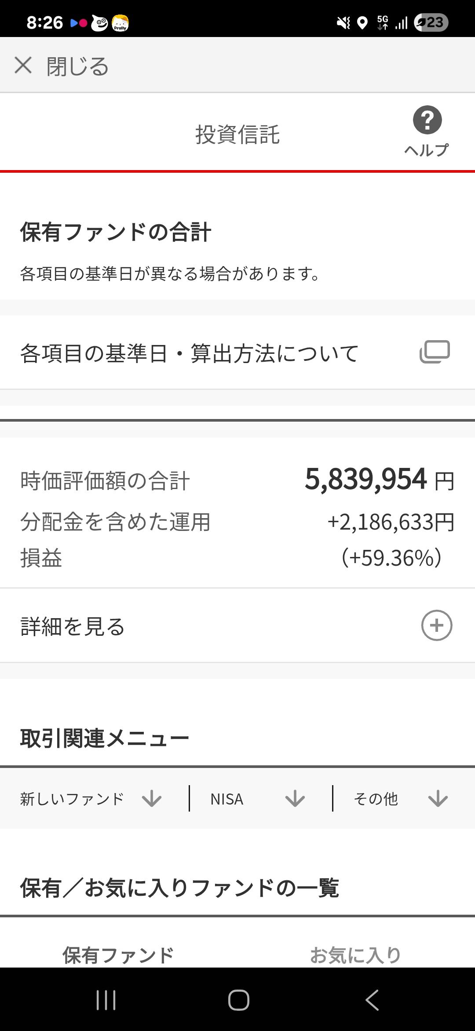Switch to the 保有ファンド tab
The image size is (475, 1031).
pos(118,955)
